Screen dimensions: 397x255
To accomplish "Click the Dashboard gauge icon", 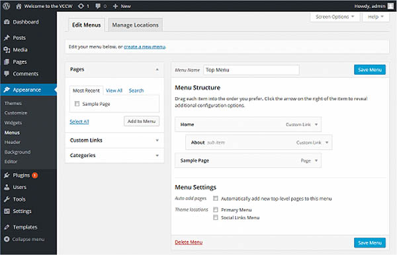I will point(7,22).
